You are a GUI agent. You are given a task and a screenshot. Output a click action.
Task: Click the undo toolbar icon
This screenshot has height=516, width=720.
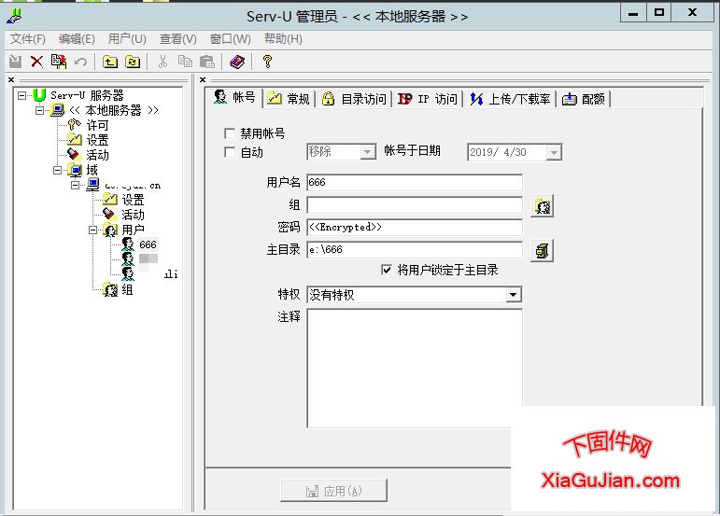click(81, 62)
